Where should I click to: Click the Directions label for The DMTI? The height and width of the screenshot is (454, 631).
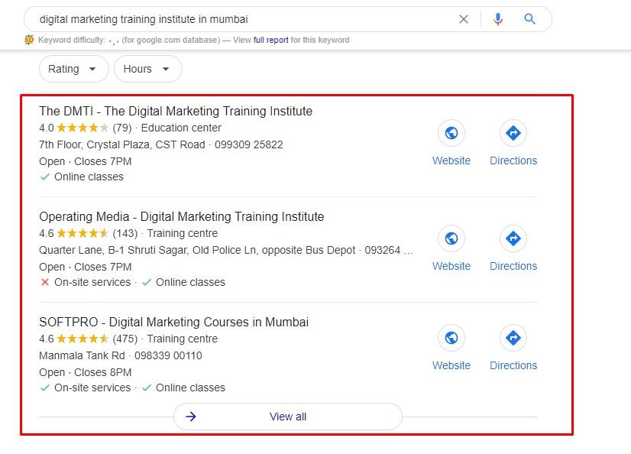[x=513, y=161]
